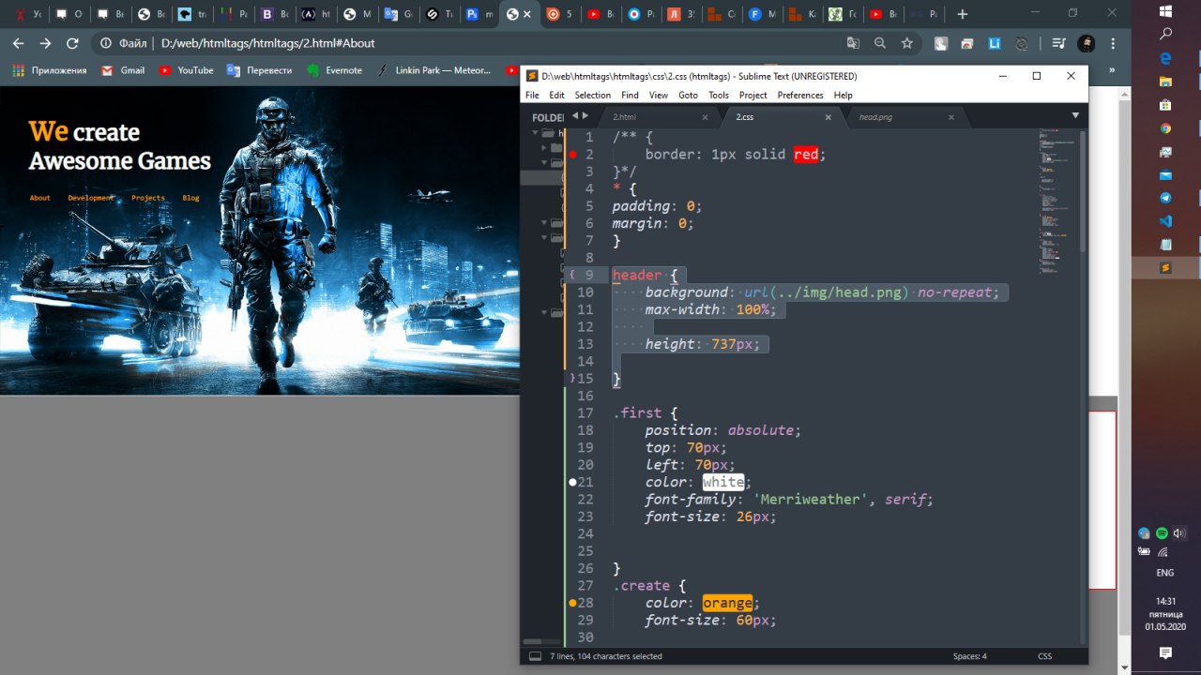The image size is (1201, 675).
Task: Open the Preferences menu
Action: point(800,95)
